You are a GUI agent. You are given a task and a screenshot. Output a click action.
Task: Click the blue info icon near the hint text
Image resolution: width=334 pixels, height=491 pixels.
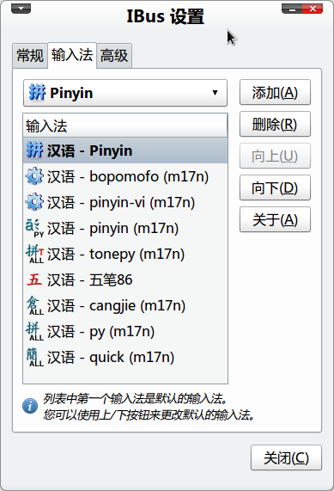point(30,406)
